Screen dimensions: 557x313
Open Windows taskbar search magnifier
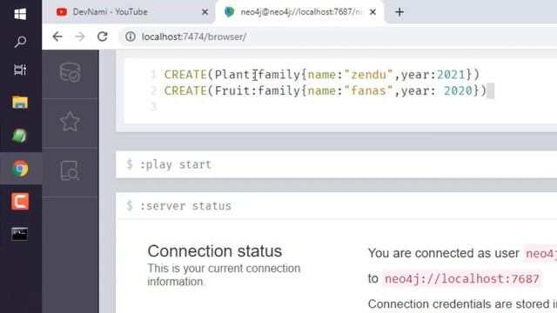click(x=20, y=42)
